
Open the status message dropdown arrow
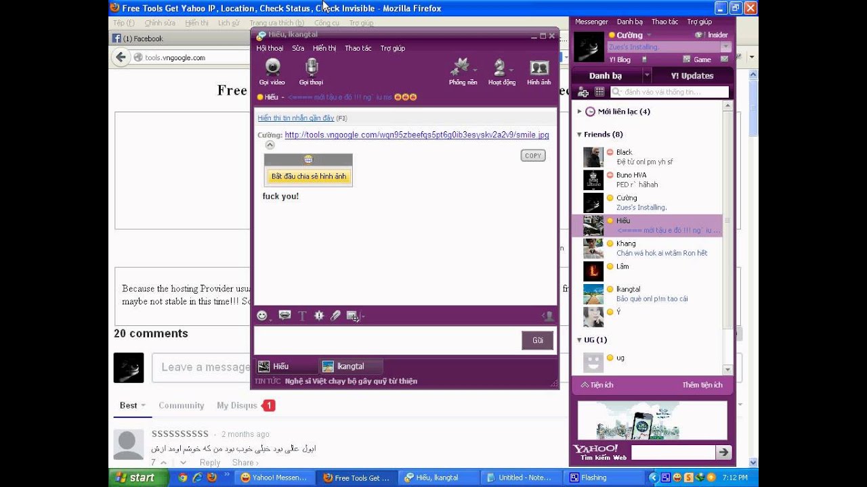click(725, 47)
